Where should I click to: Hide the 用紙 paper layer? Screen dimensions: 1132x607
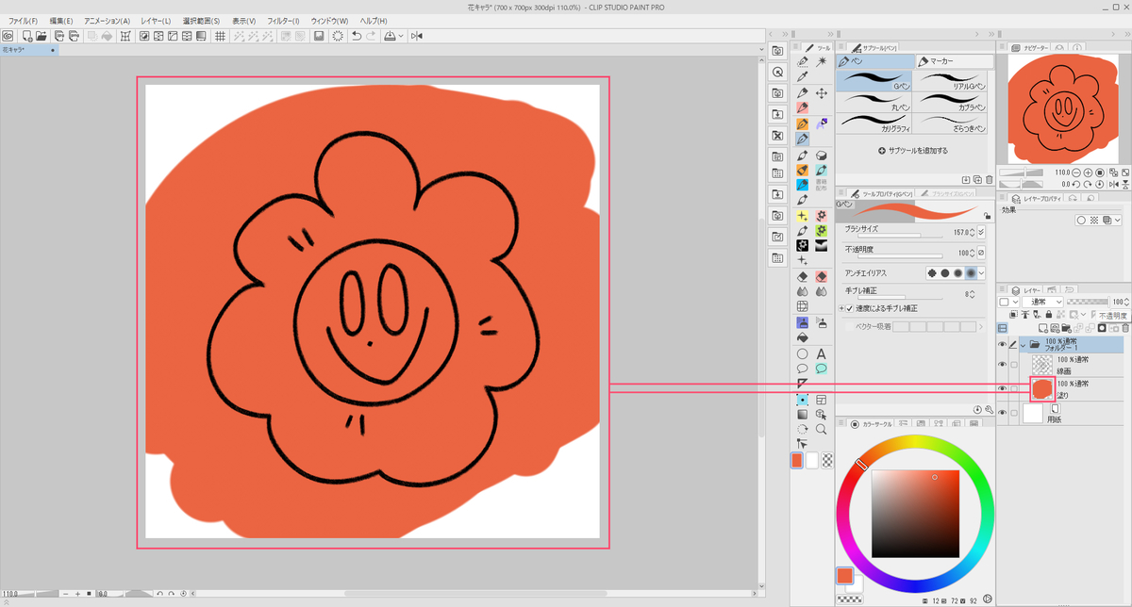1002,412
